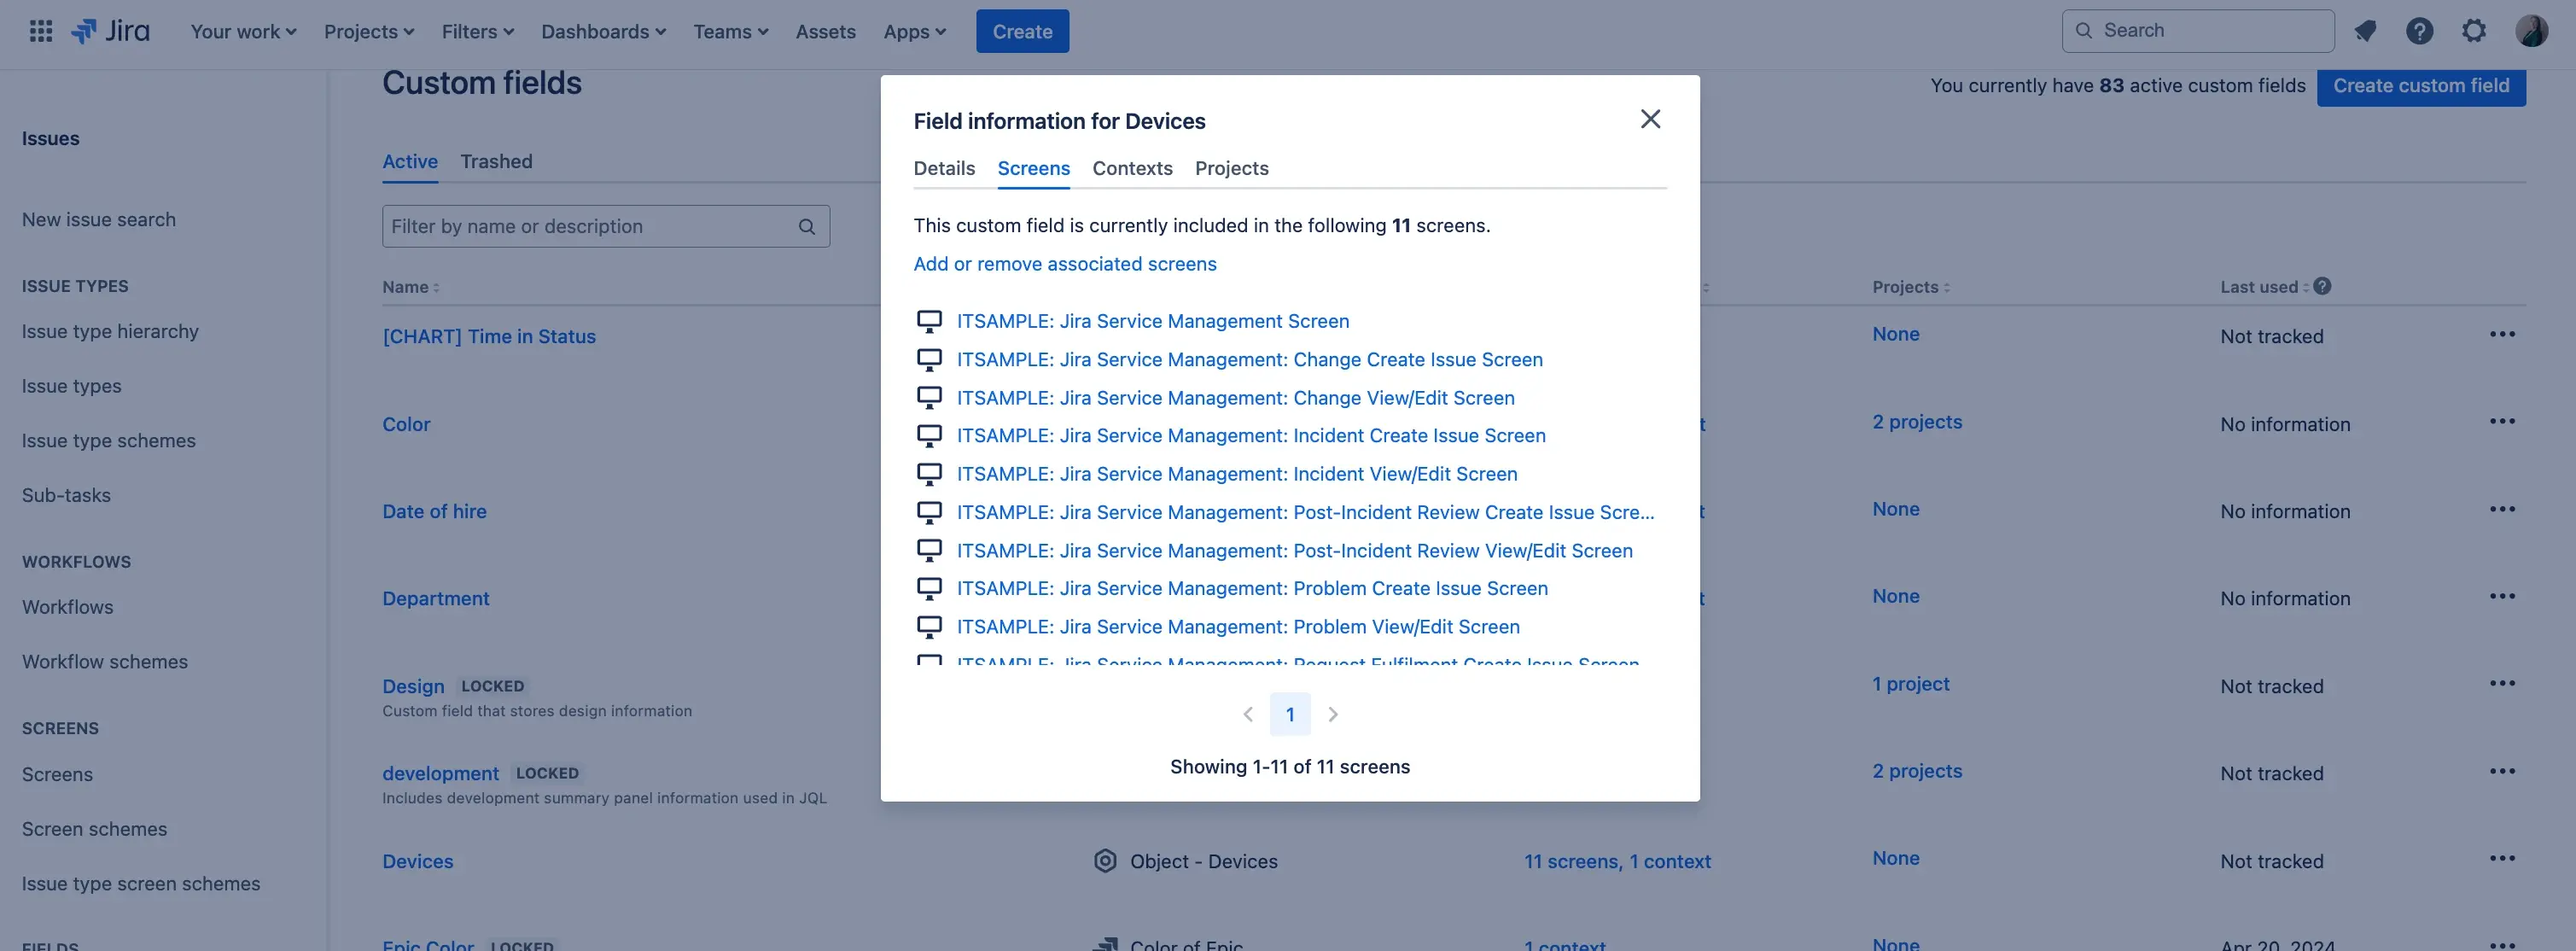Screen dimensions: 2576x951
Task: Open the help question-mark icon
Action: [x=2419, y=30]
